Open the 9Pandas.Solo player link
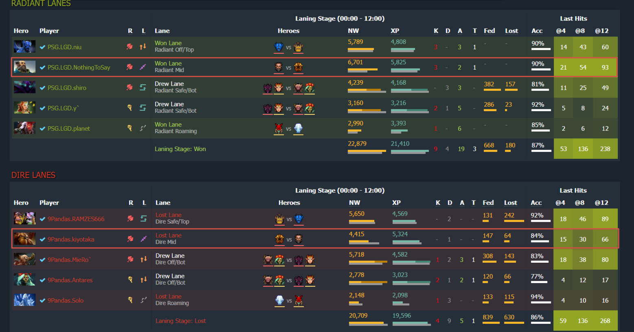The image size is (634, 332). point(65,301)
